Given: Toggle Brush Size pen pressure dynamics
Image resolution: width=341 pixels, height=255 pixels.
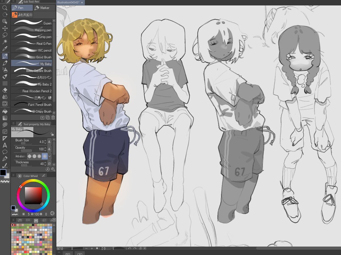Looking at the screenshot, I should 49,142.
